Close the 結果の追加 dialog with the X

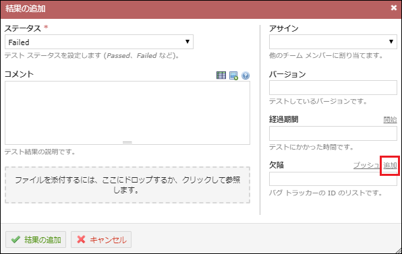394,8
